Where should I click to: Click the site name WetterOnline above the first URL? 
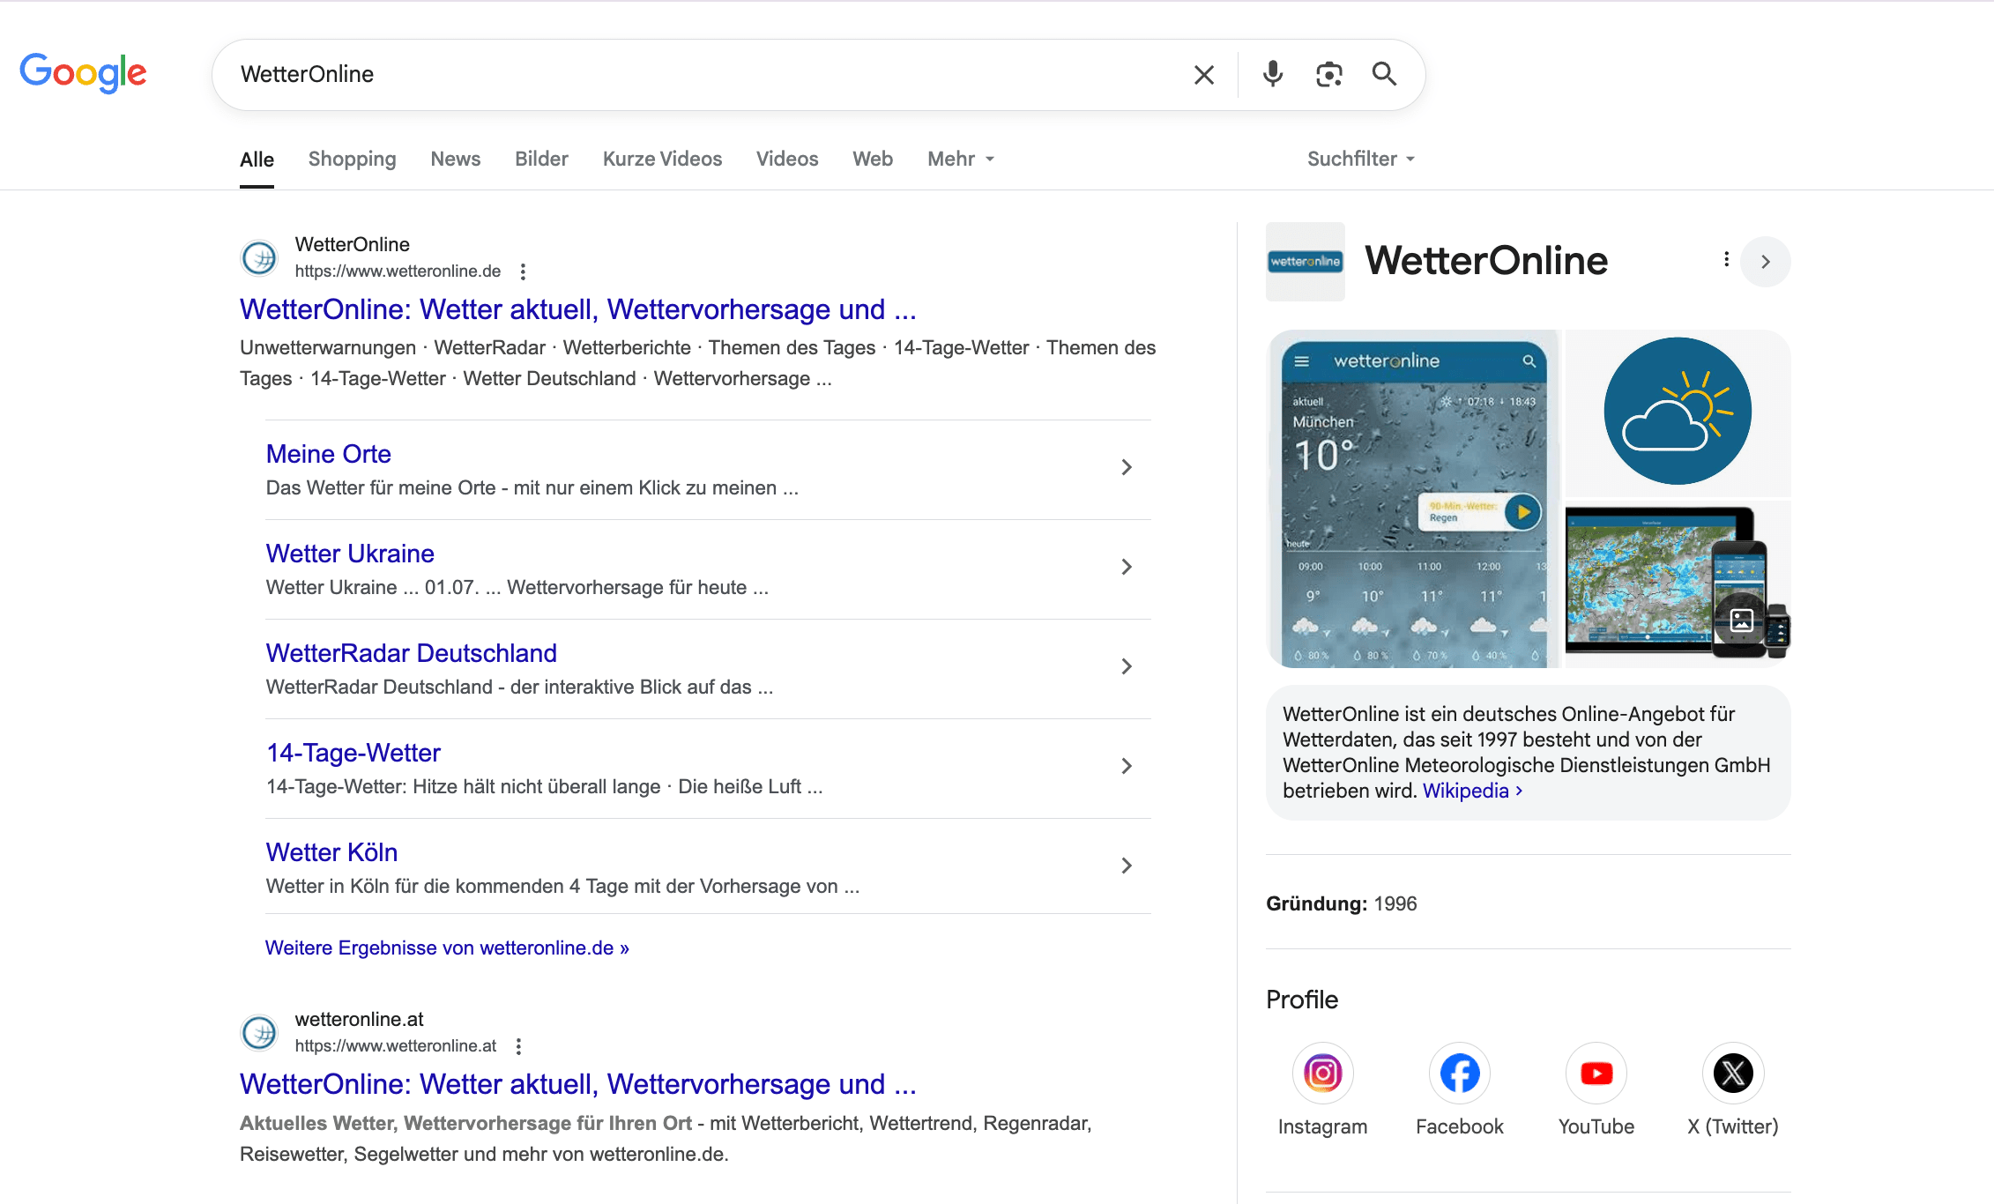tap(353, 244)
